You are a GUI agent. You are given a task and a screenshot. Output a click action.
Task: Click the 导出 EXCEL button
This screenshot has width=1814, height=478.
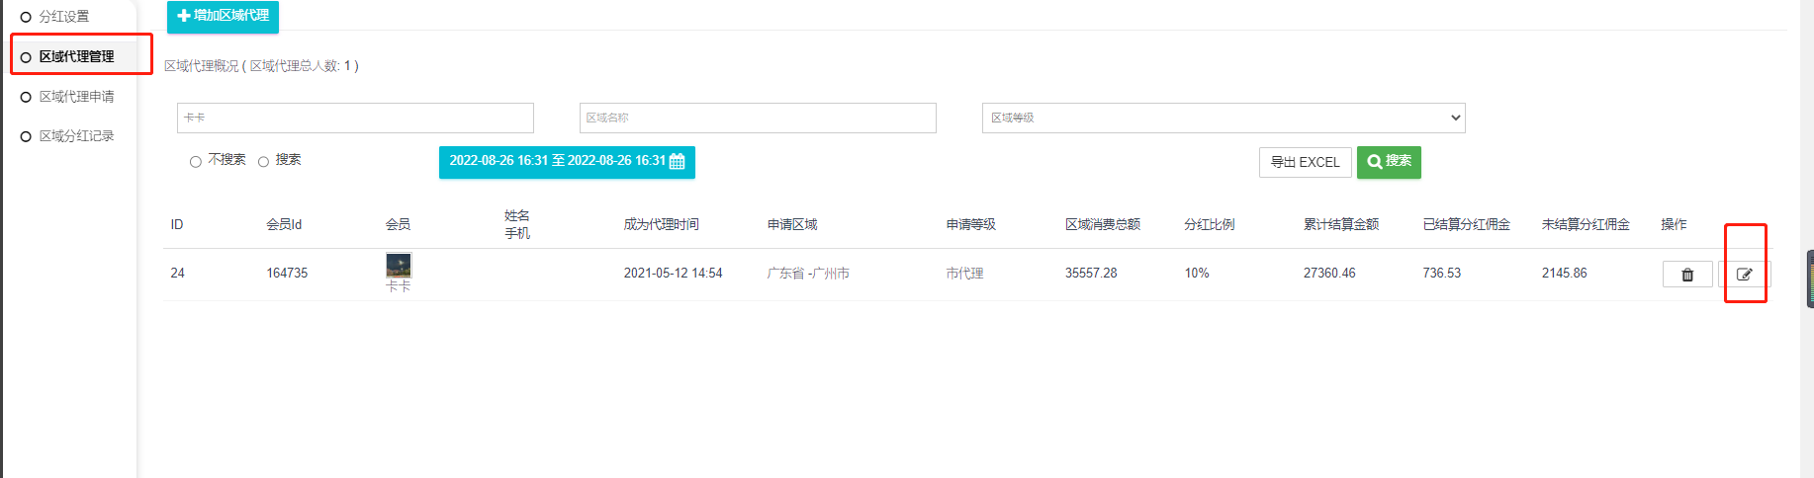coord(1305,162)
